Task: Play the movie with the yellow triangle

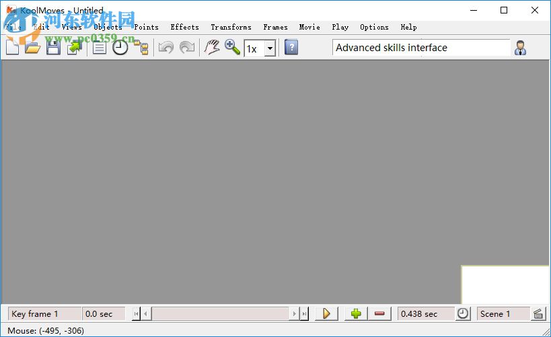Action: [x=326, y=314]
